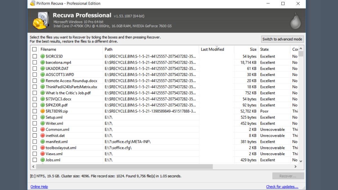
Task: Click the Recover... button
Action: click(288, 176)
